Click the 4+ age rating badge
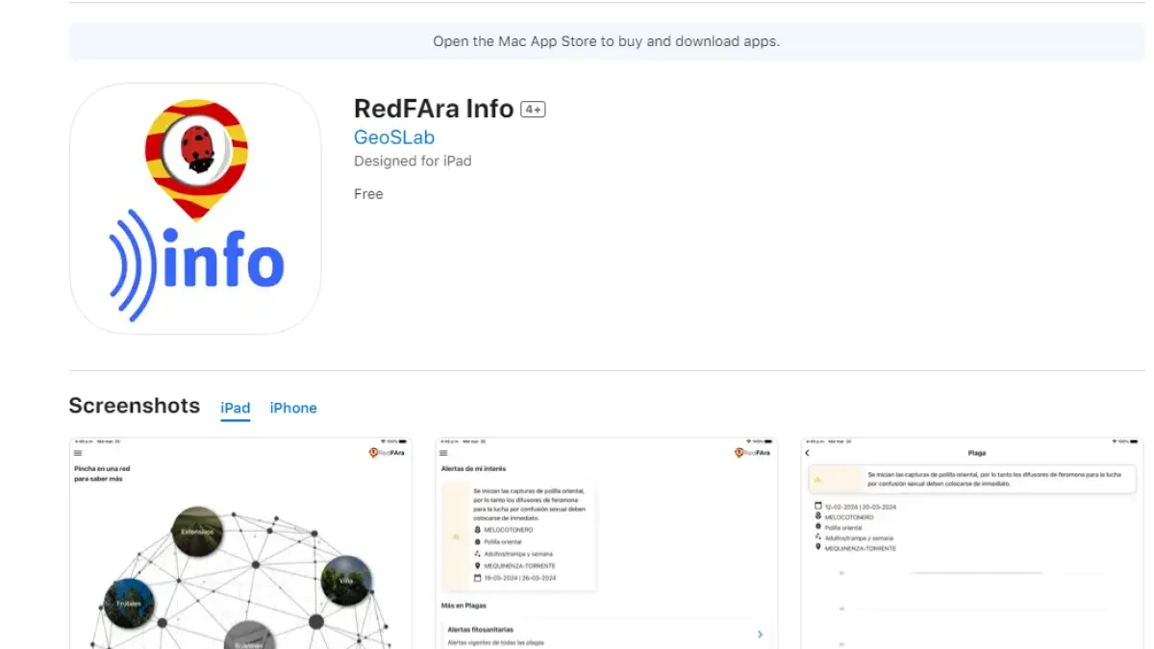This screenshot has height=649, width=1154. pyautogui.click(x=533, y=110)
